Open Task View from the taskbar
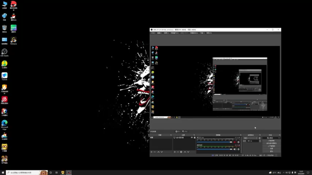Viewport: 312px width, 175px height. click(x=57, y=173)
